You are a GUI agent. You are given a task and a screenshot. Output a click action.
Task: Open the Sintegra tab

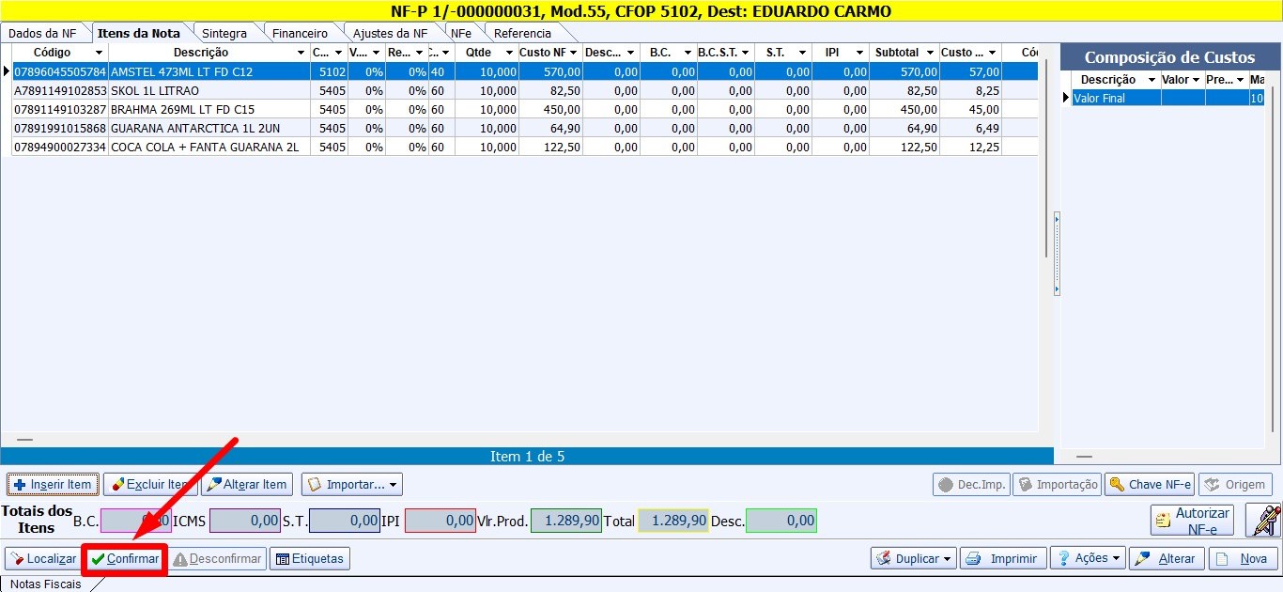tap(224, 33)
